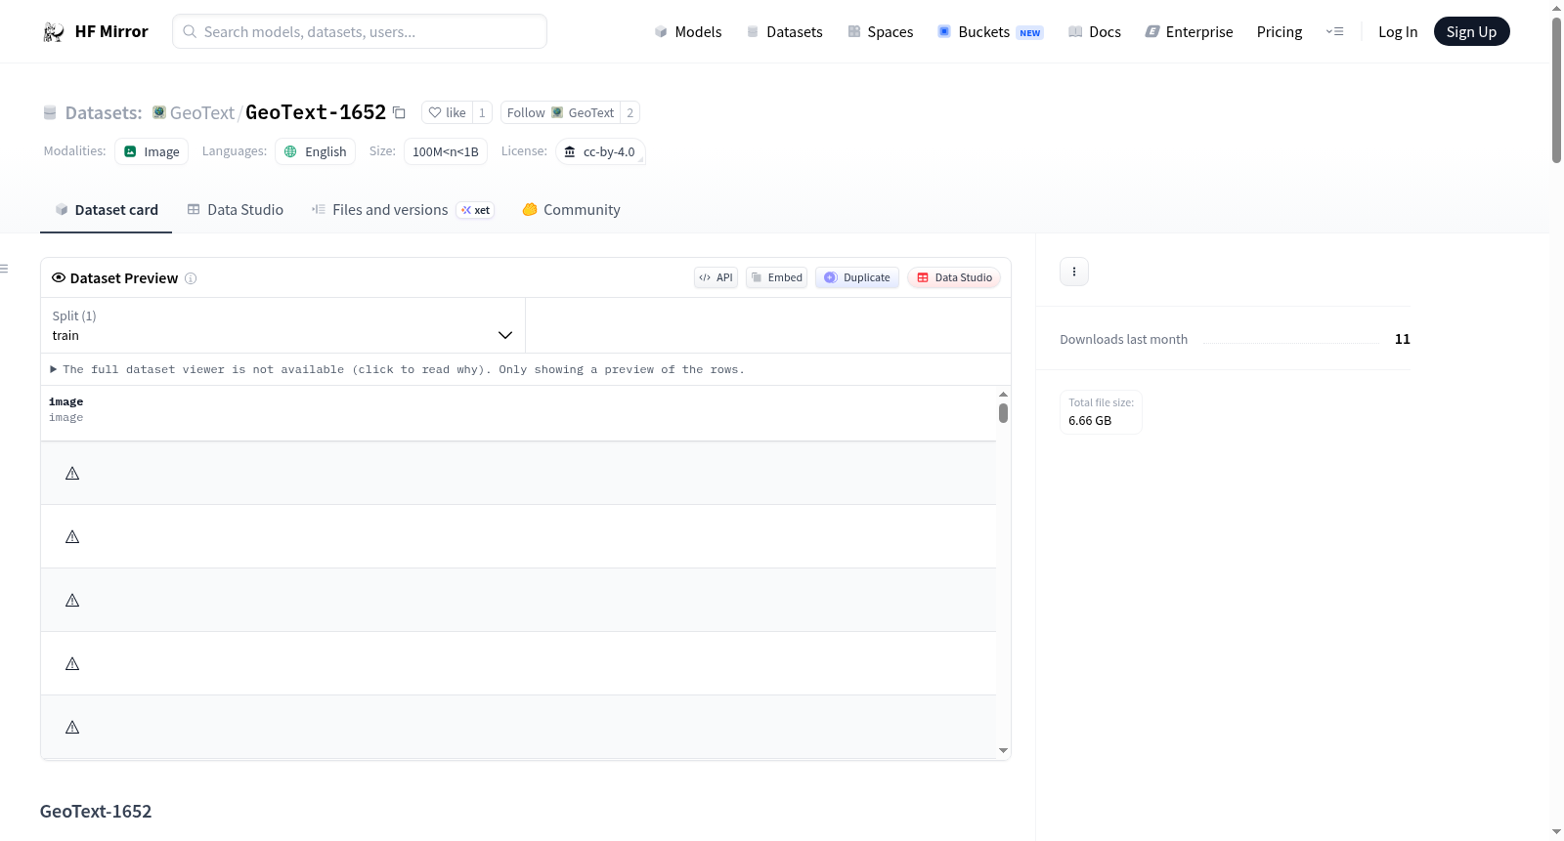Click the Dataset Preview eye icon
This screenshot has width=1564, height=841.
[x=59, y=278]
